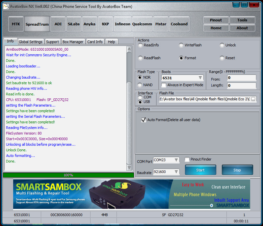The height and width of the screenshot is (226, 263).
Task: Enable the Pinout Finder checkbox
Action: pos(198,159)
